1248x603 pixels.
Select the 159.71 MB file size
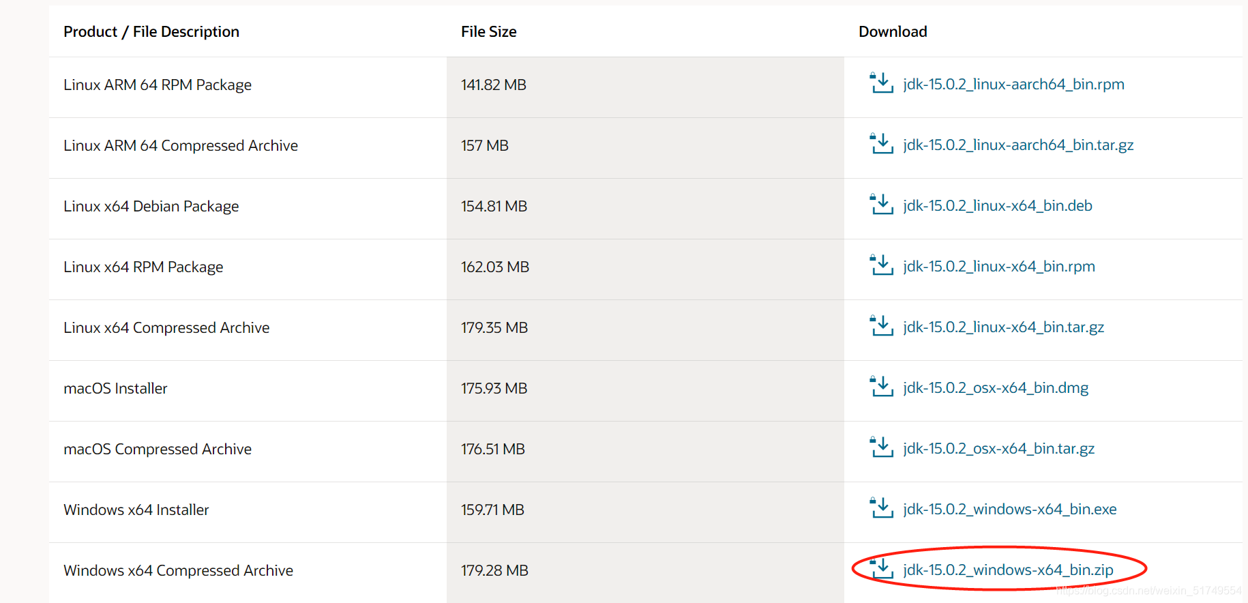493,510
